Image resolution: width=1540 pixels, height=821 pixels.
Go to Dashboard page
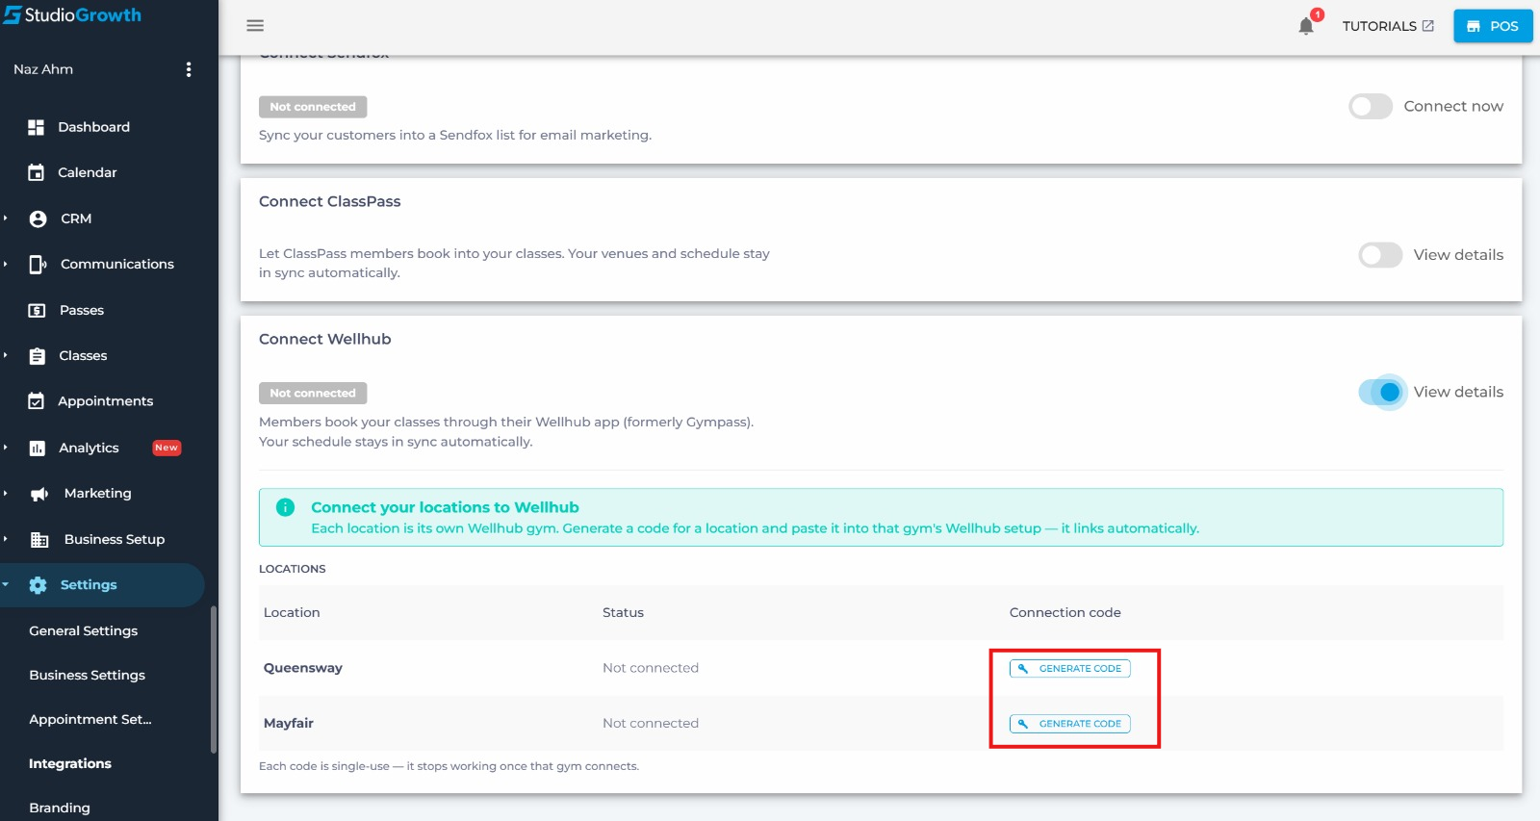pos(93,127)
